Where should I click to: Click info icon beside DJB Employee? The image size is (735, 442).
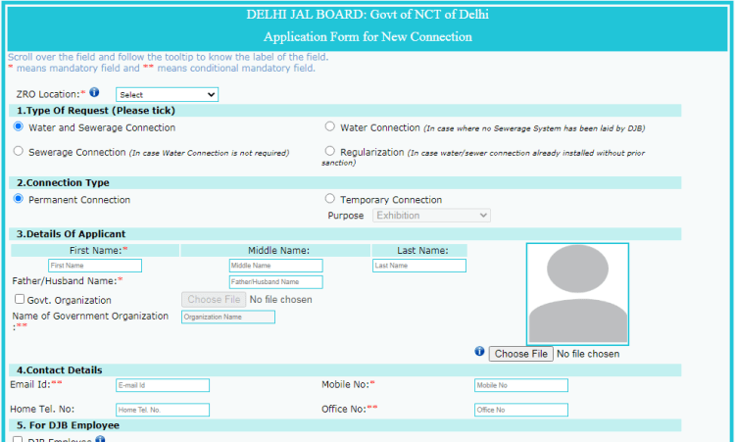[100, 439]
